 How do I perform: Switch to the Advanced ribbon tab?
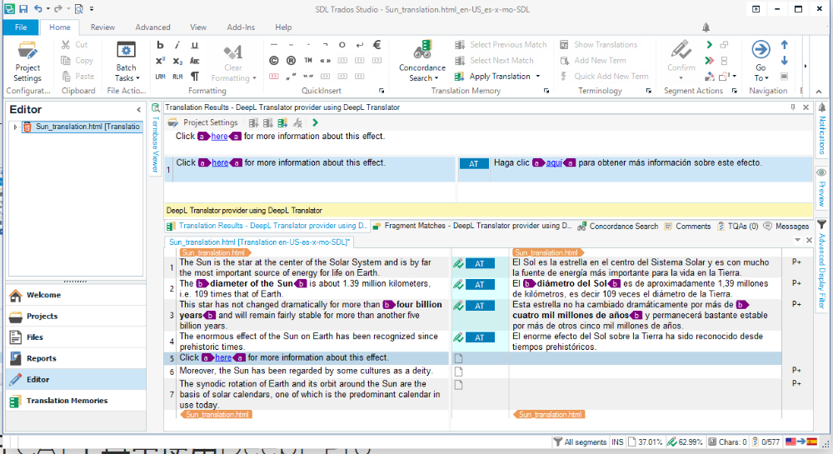[152, 27]
